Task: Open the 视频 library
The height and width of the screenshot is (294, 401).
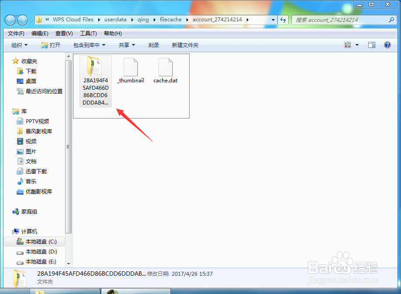Action: pyautogui.click(x=27, y=141)
